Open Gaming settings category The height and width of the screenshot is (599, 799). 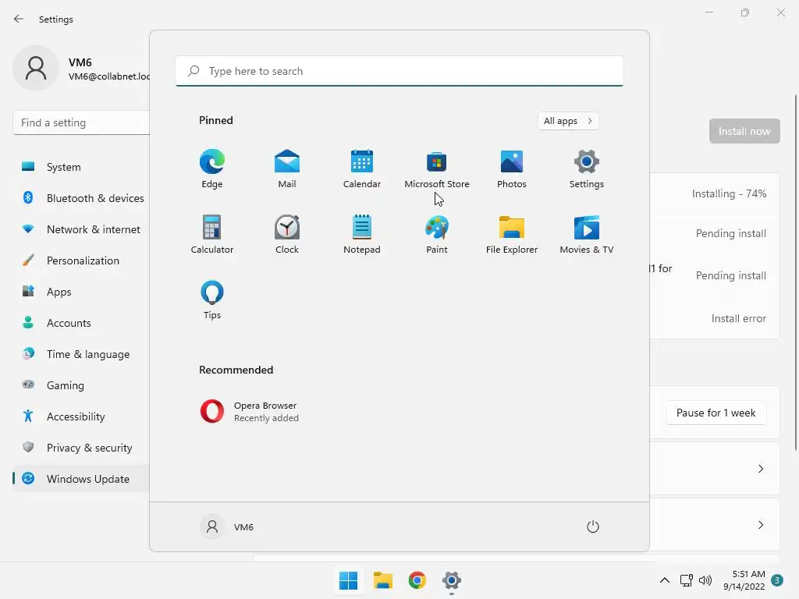(x=81, y=385)
